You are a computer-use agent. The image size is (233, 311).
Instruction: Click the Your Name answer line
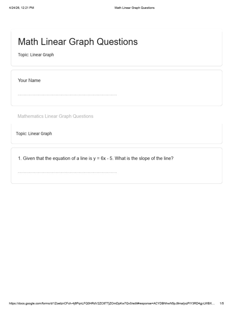pyautogui.click(x=67, y=95)
